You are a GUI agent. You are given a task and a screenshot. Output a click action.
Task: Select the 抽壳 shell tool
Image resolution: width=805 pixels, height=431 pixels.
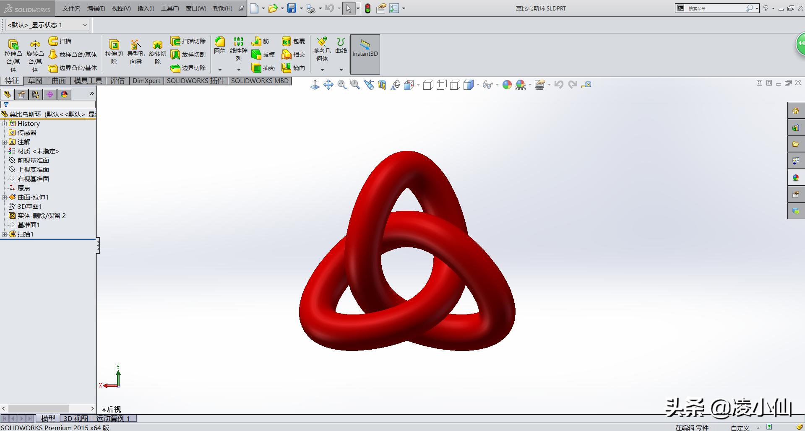coord(263,68)
